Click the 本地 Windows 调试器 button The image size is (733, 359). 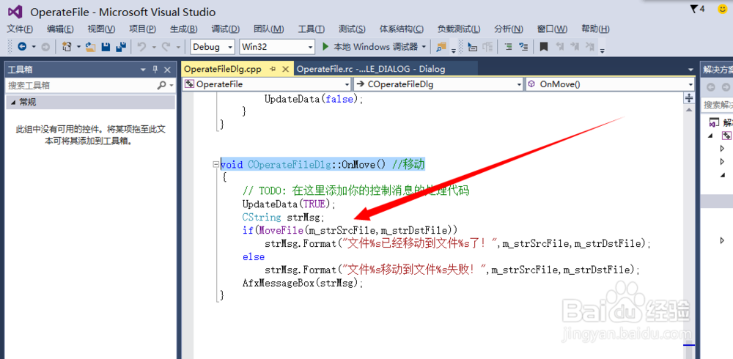point(375,47)
